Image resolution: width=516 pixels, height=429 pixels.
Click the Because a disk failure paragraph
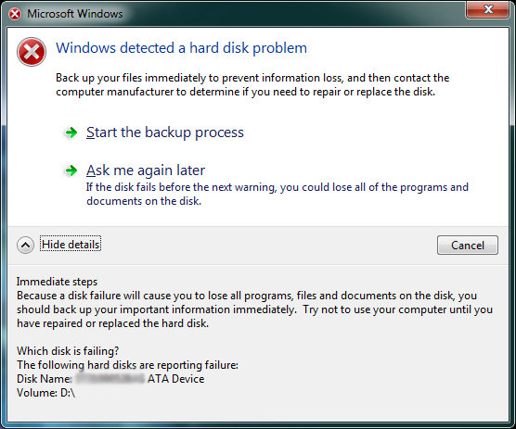tap(254, 309)
